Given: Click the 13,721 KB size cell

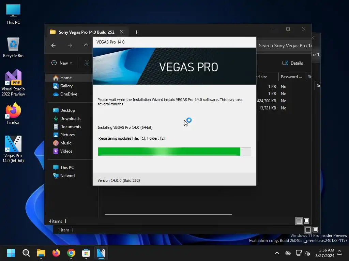Looking at the screenshot, I should (x=267, y=108).
